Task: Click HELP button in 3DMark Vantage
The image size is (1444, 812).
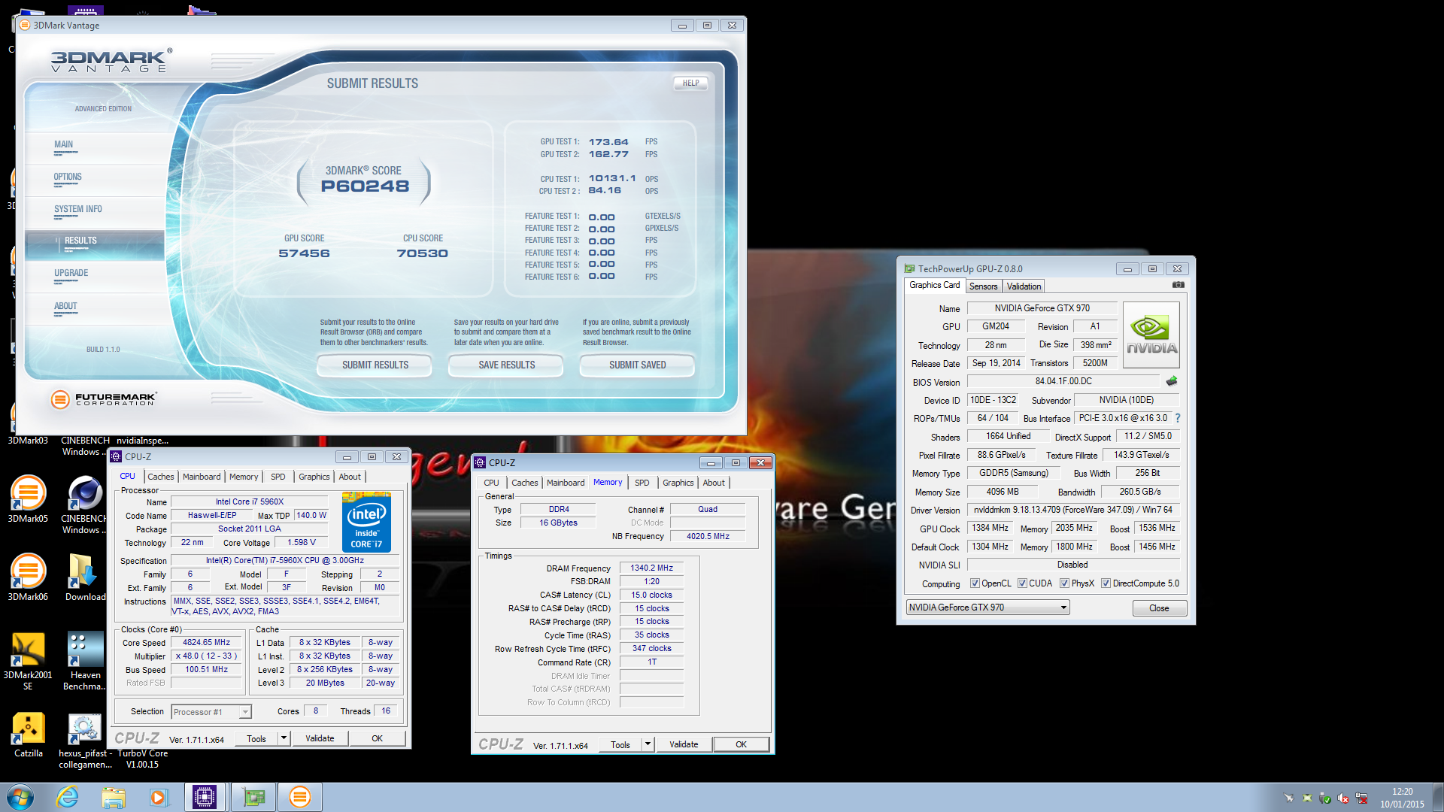Action: (x=690, y=83)
